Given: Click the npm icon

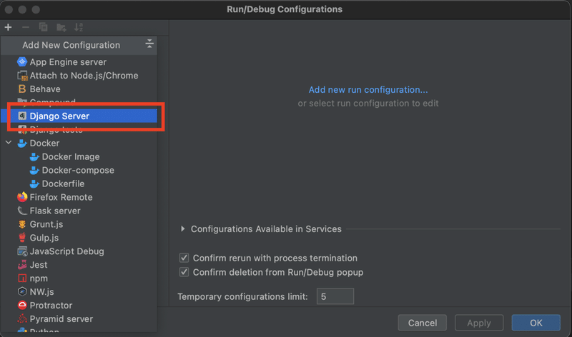Looking at the screenshot, I should coord(22,278).
